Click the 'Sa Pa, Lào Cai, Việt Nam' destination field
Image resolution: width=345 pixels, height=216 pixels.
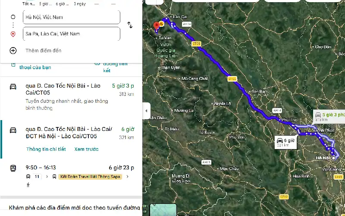pos(72,34)
